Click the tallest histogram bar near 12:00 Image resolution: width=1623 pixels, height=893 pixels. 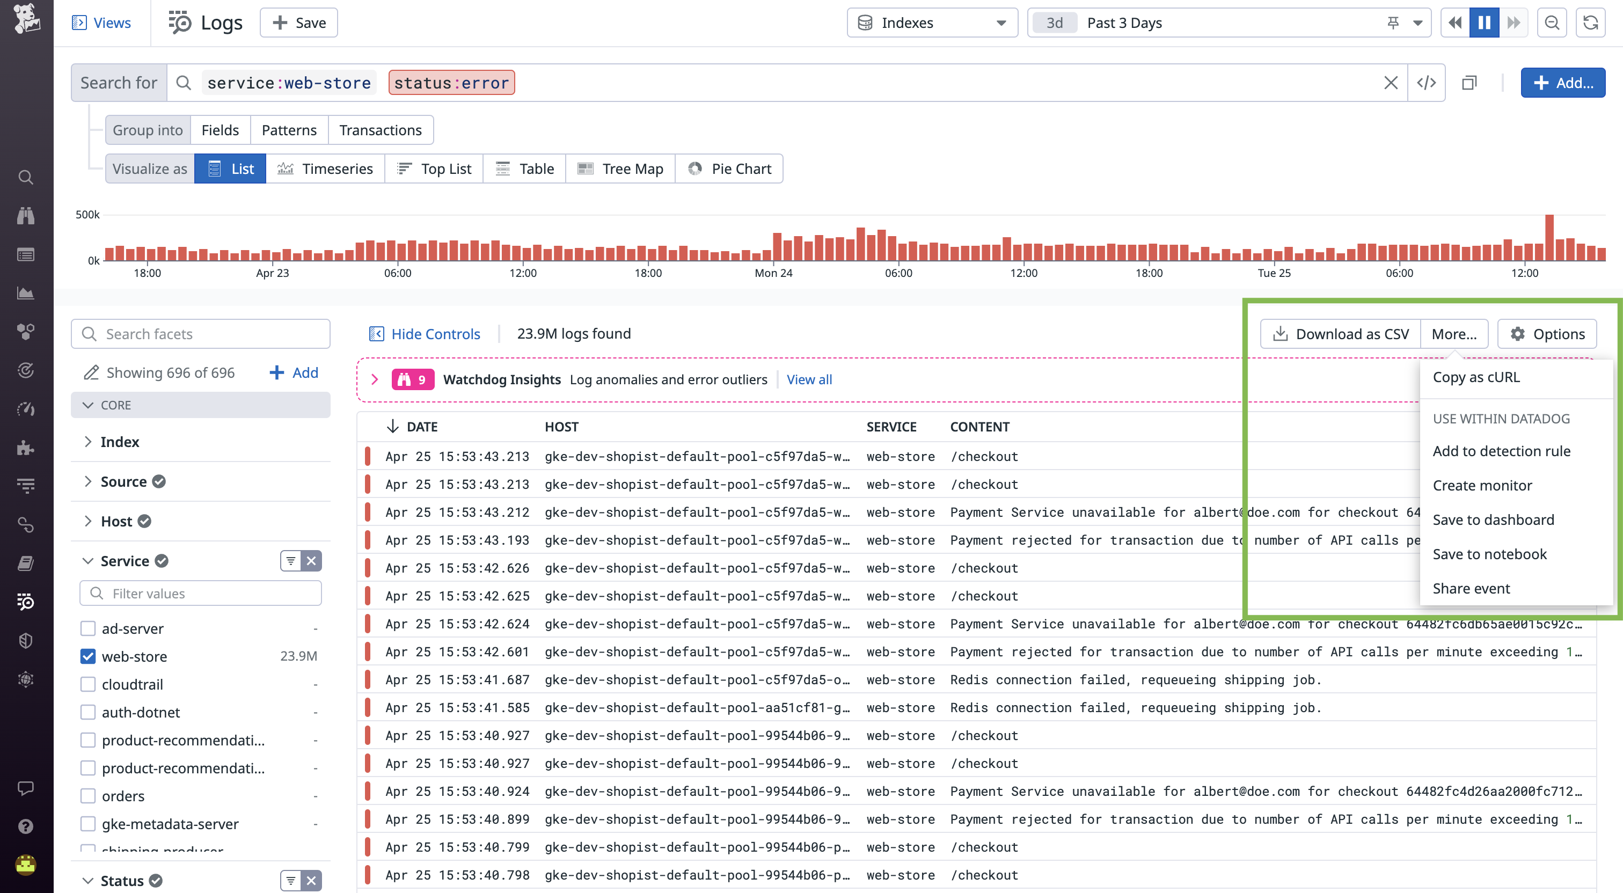[1548, 238]
